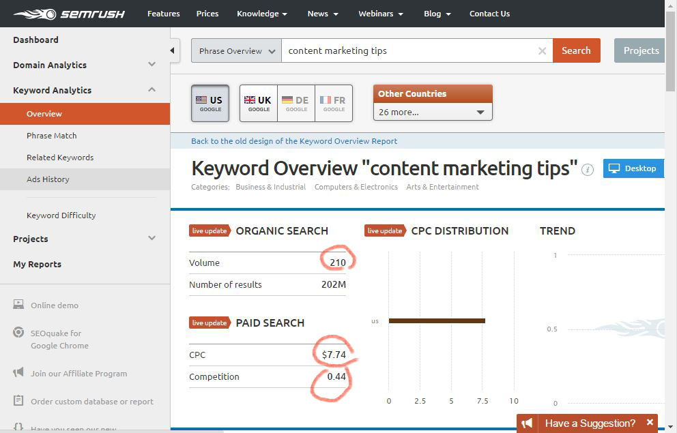Viewport: 677px width, 433px height.
Task: Click the Online demo sidebar icon
Action: point(18,305)
